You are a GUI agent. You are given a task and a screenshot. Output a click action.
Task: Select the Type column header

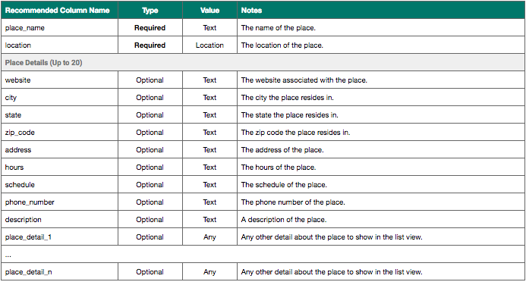pyautogui.click(x=150, y=11)
